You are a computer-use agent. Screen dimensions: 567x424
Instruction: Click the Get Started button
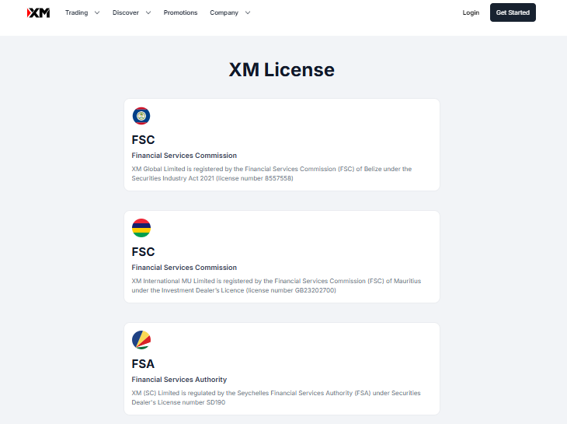(x=513, y=12)
